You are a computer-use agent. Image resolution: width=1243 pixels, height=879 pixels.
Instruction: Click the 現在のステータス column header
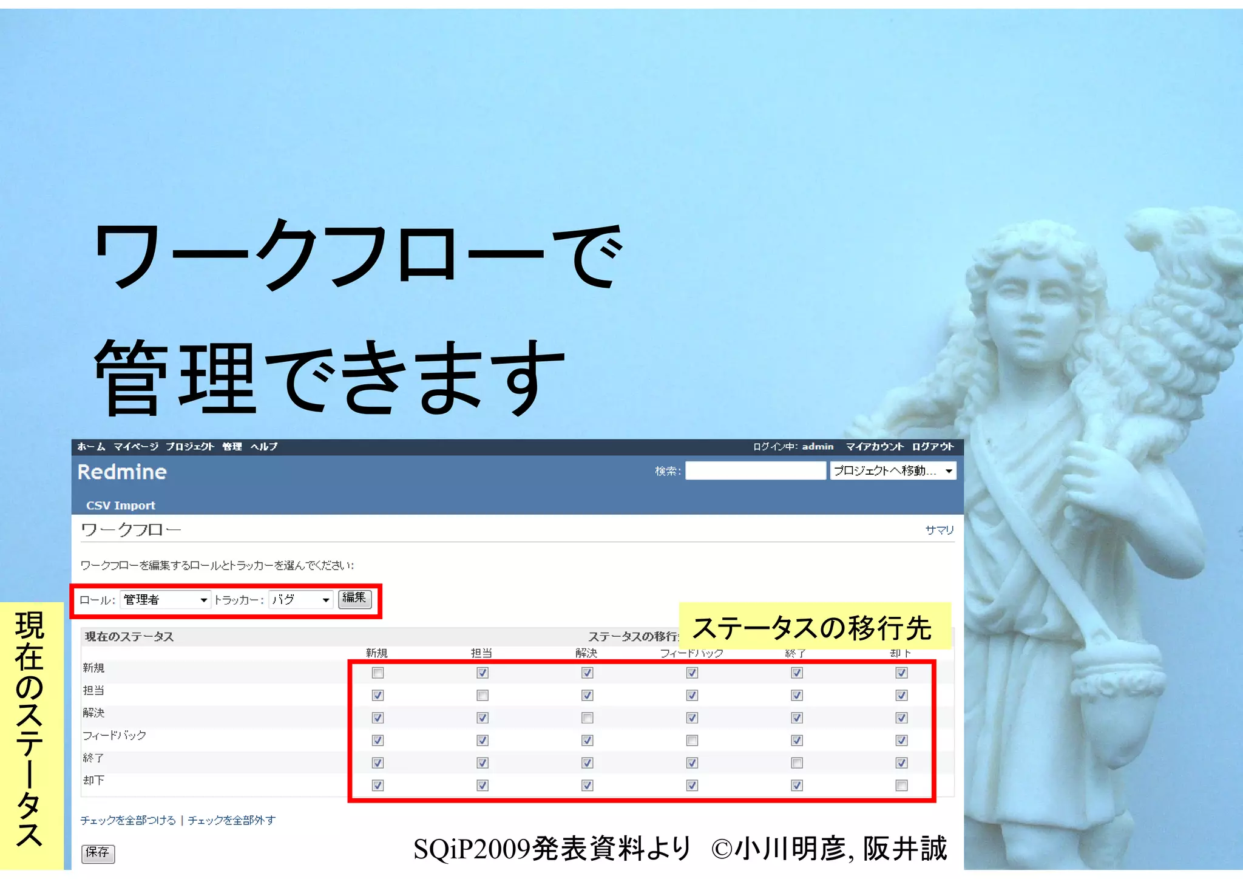pyautogui.click(x=129, y=636)
